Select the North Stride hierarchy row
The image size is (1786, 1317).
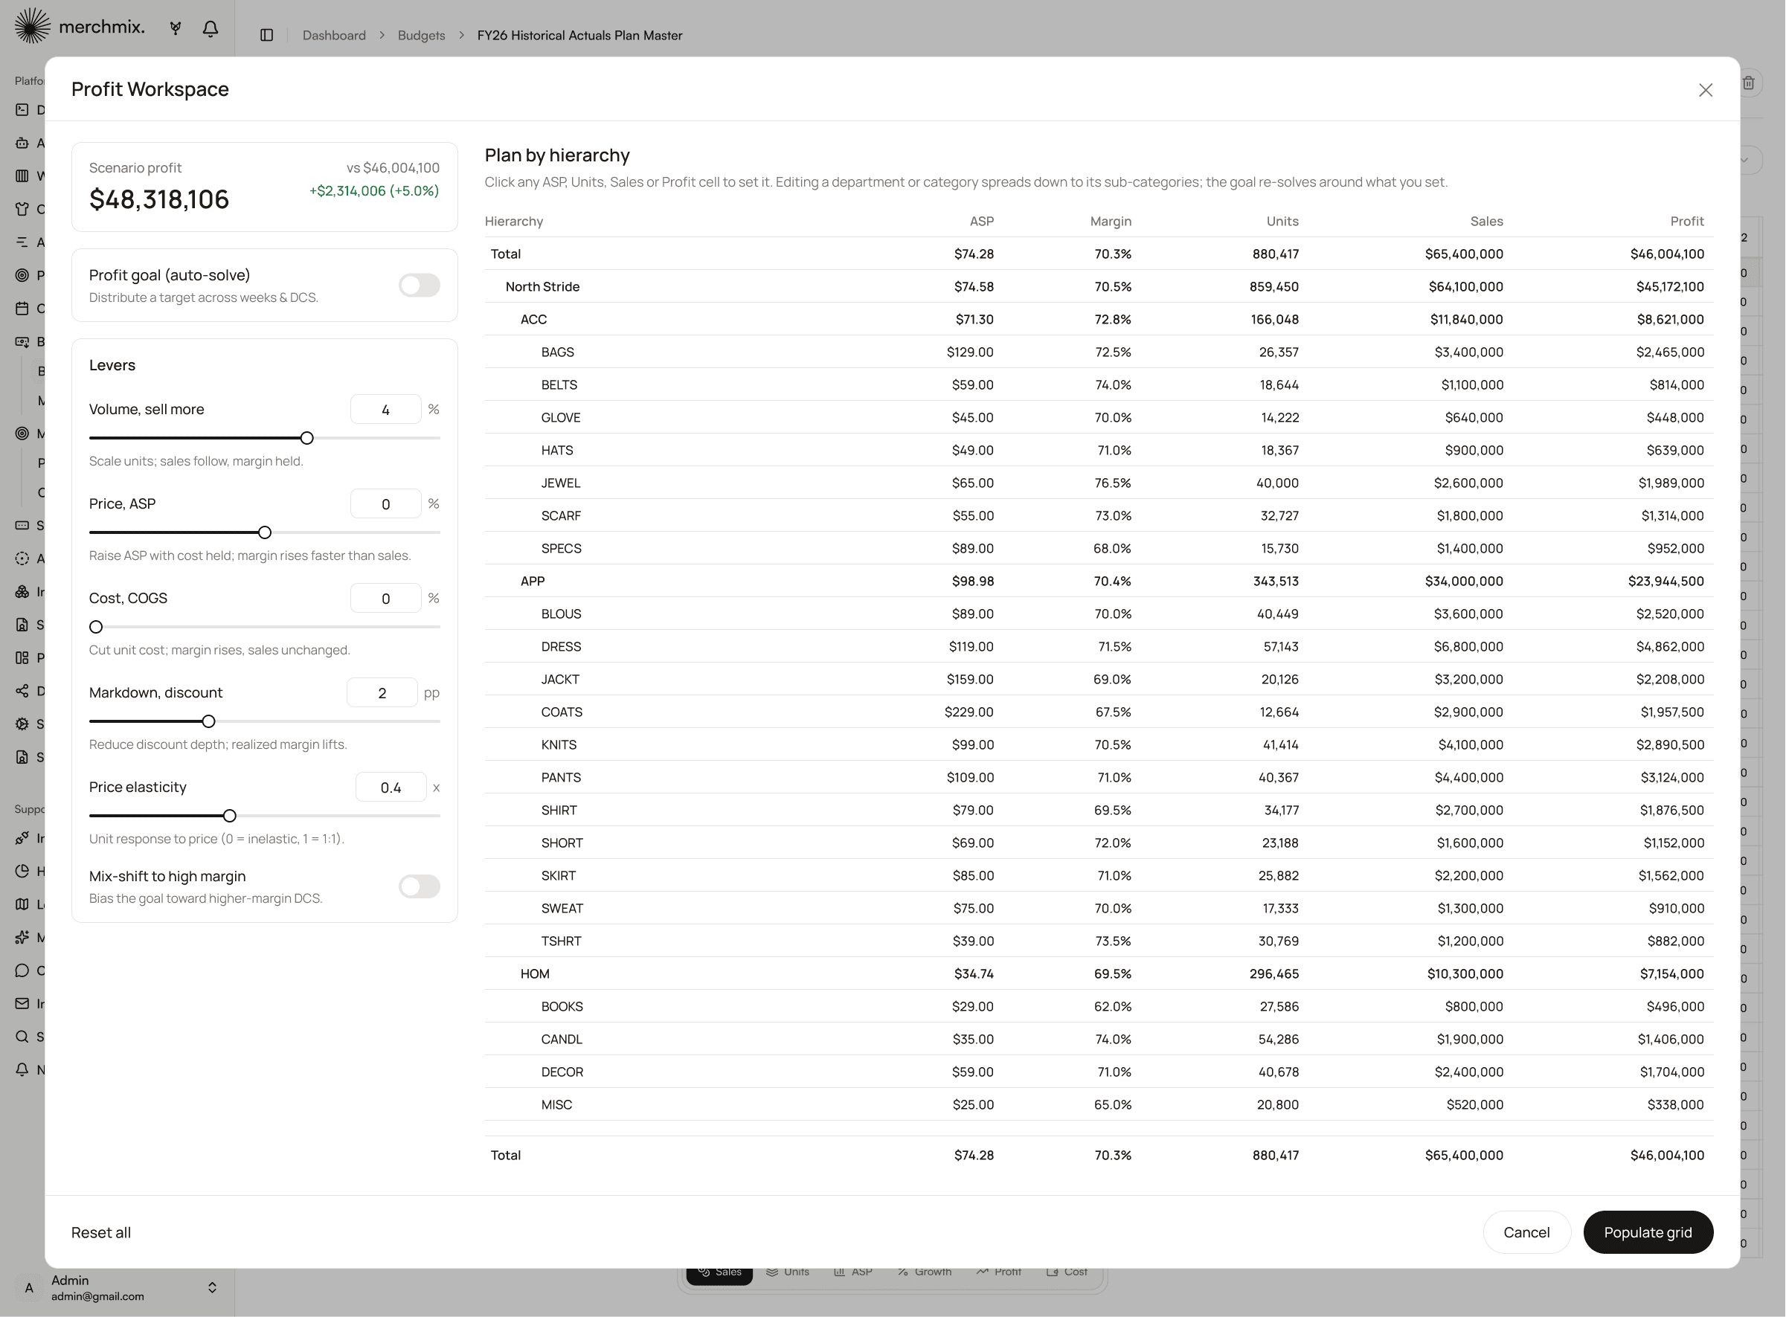1099,287
